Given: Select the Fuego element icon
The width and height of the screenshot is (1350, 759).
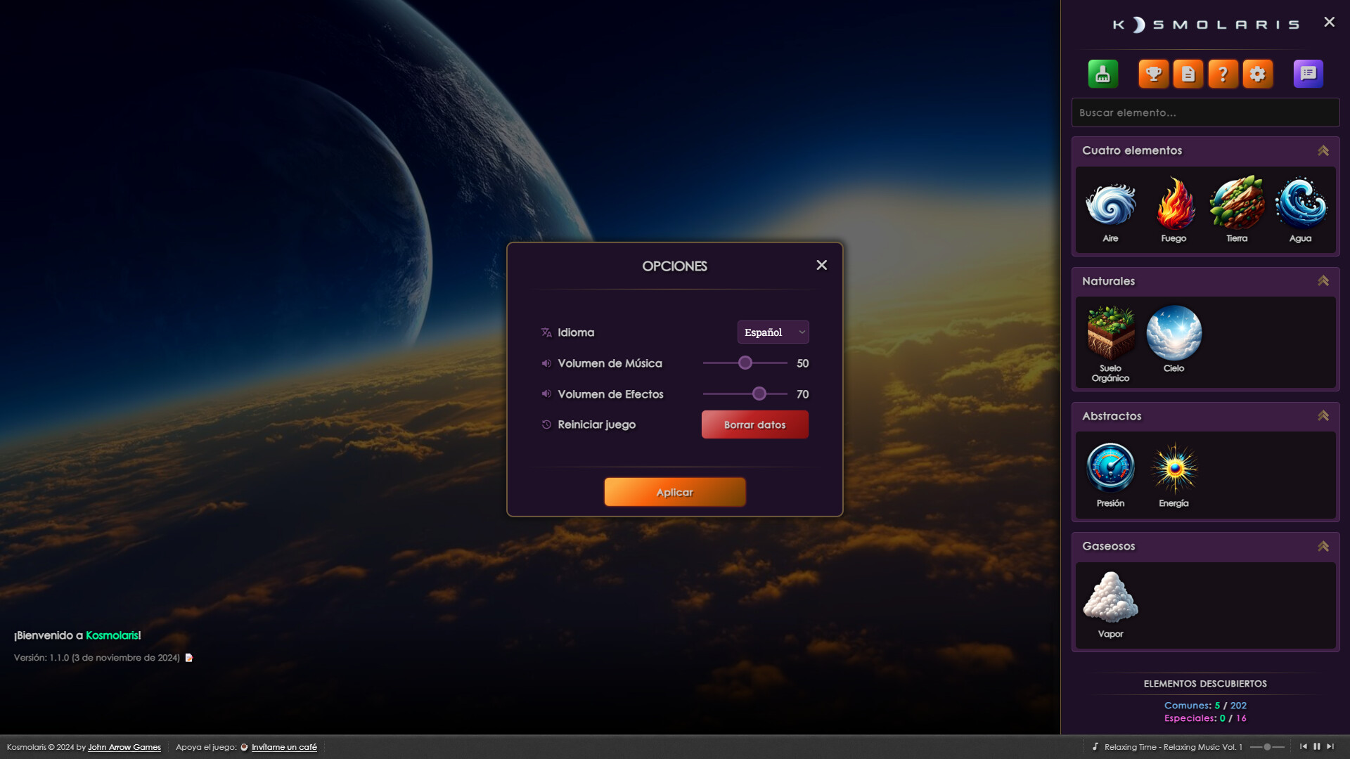Looking at the screenshot, I should pyautogui.click(x=1174, y=205).
